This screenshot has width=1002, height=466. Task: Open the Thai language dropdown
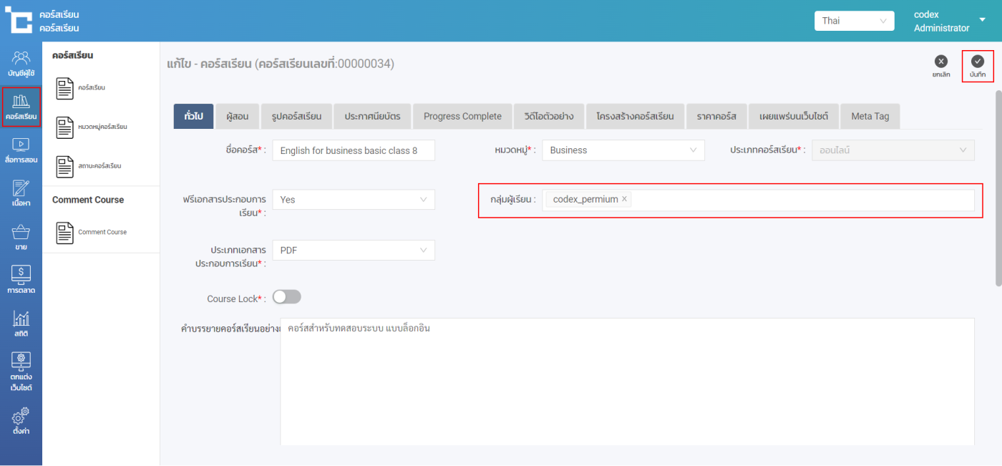(854, 21)
